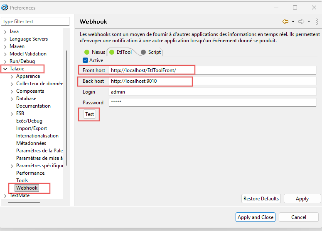
Task: Uncheck the Active checkbox
Action: pyautogui.click(x=86, y=60)
